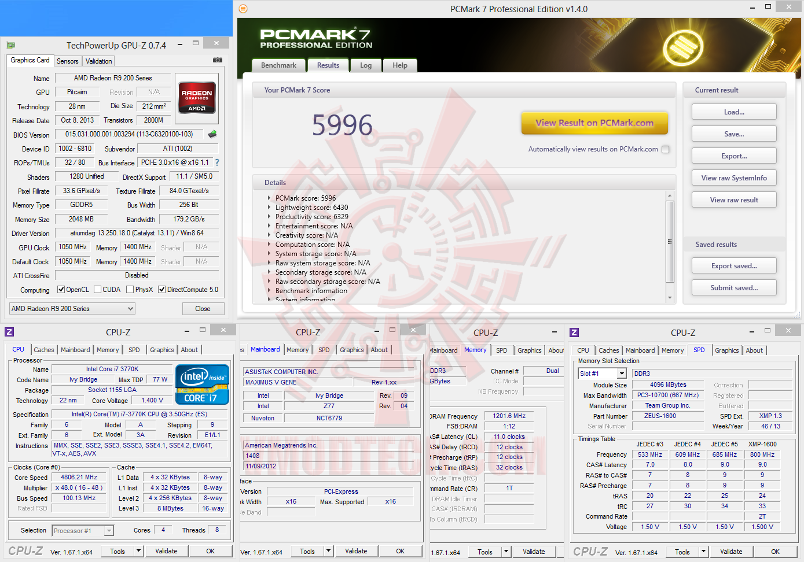Viewport: 804px width, 562px height.
Task: Click the question mark next to Bus Interface
Action: click(x=217, y=162)
